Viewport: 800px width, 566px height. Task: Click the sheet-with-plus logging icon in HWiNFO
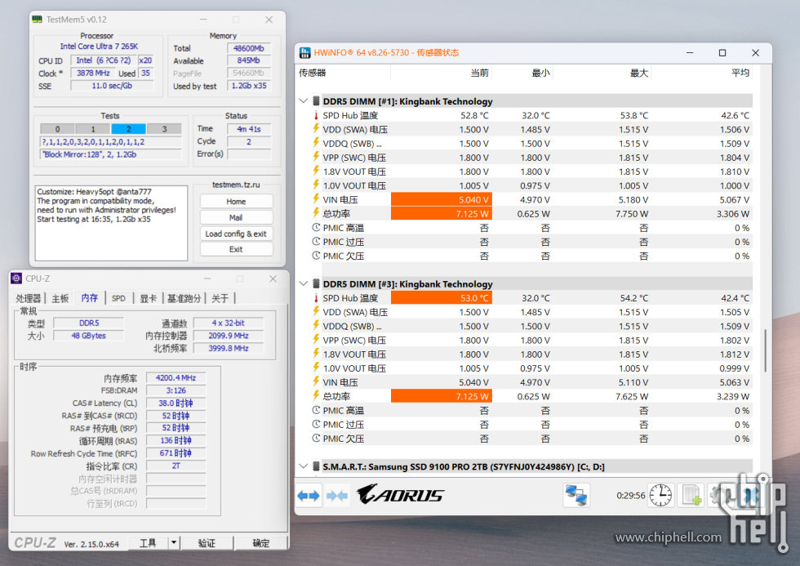[691, 495]
